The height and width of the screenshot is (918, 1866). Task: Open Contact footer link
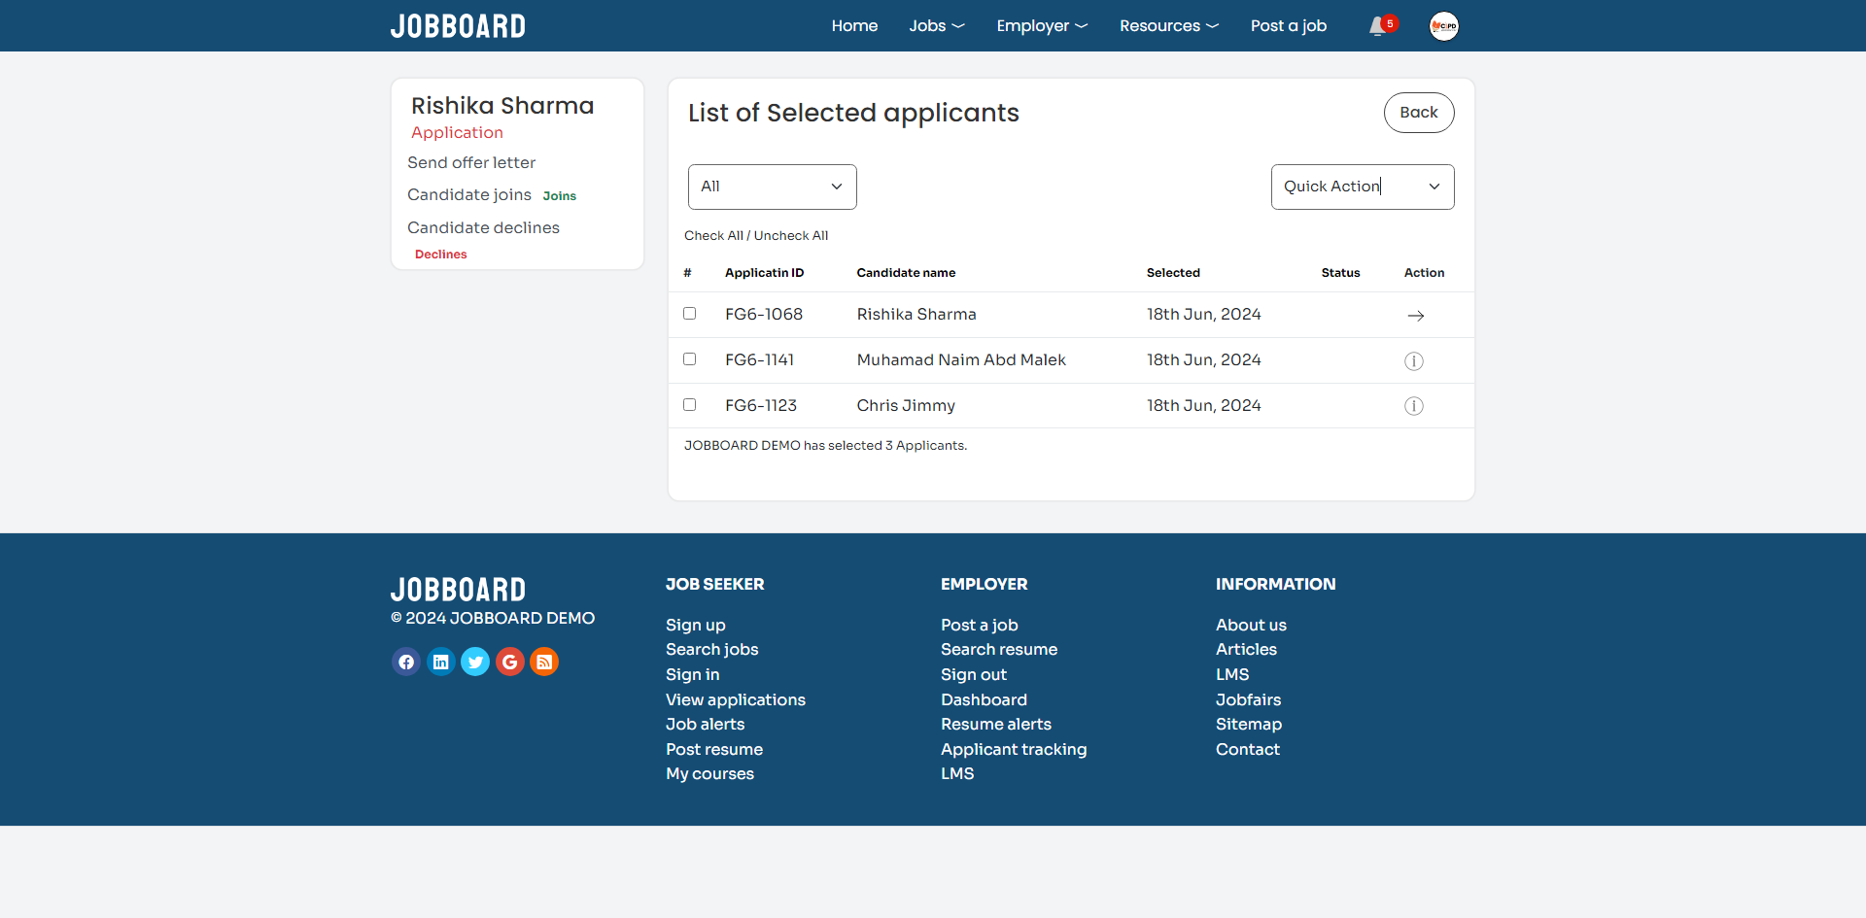(1248, 750)
